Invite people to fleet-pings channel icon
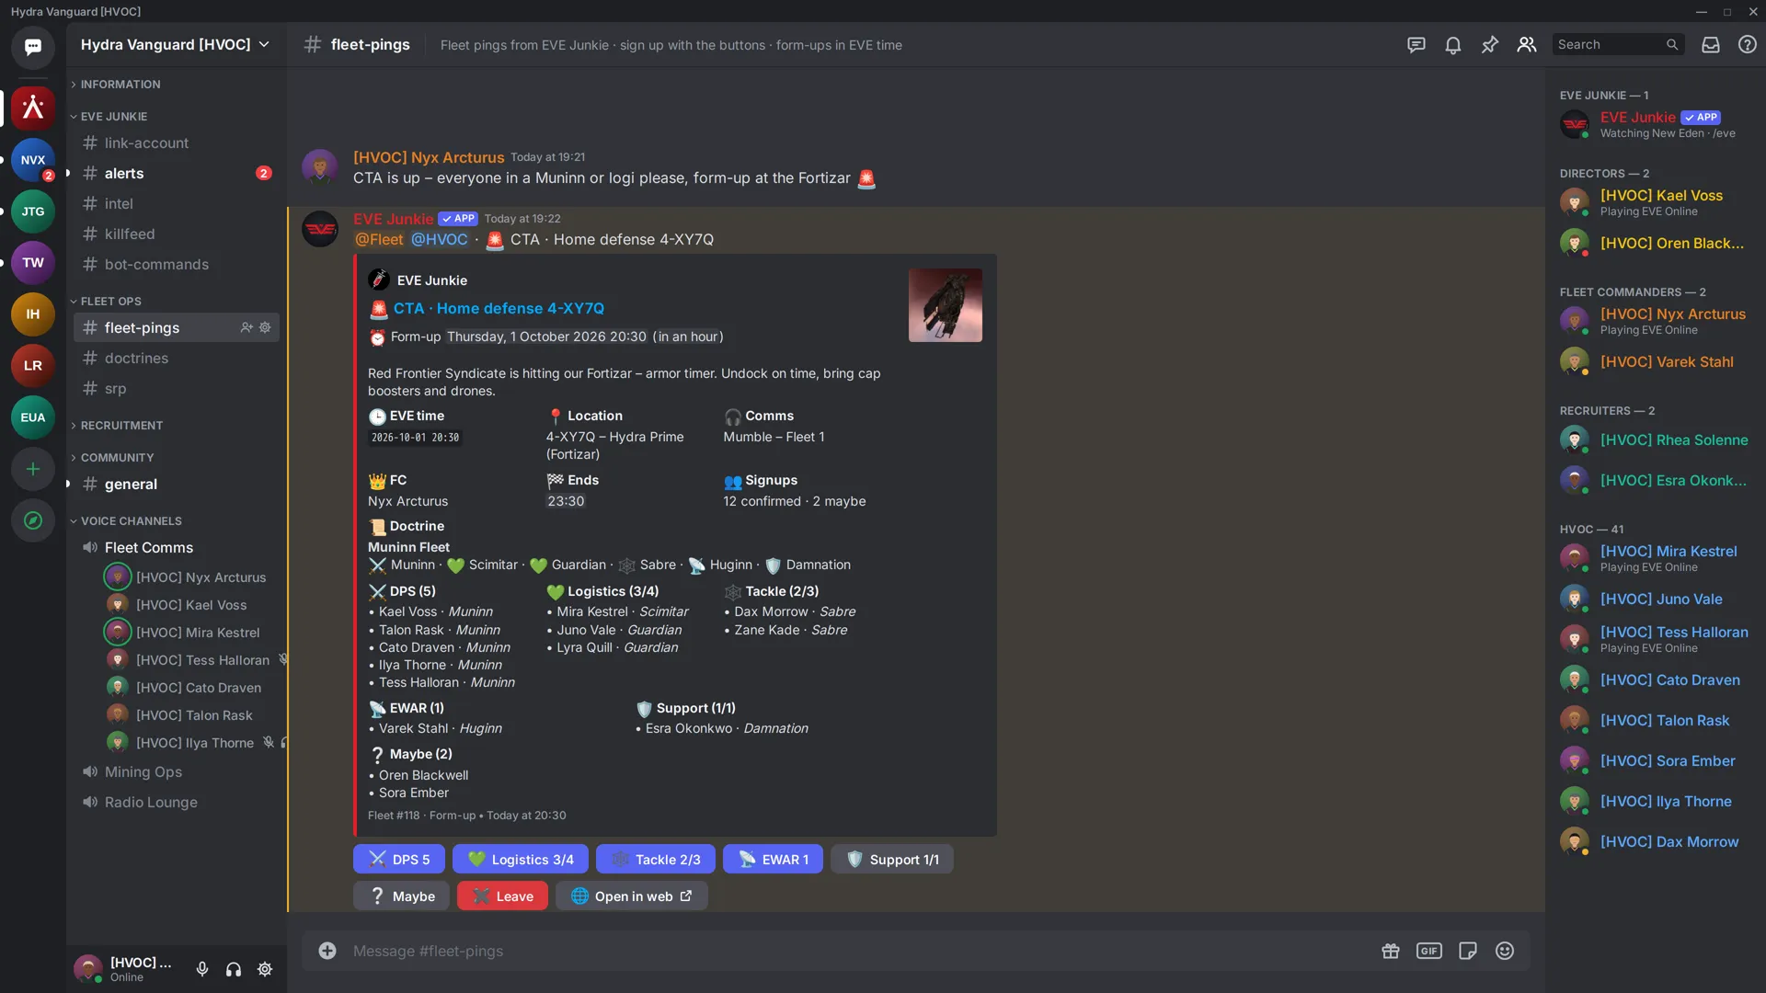1766x993 pixels. point(247,327)
